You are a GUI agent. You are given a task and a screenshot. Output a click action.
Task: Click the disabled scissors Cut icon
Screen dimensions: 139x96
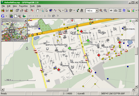45,16
